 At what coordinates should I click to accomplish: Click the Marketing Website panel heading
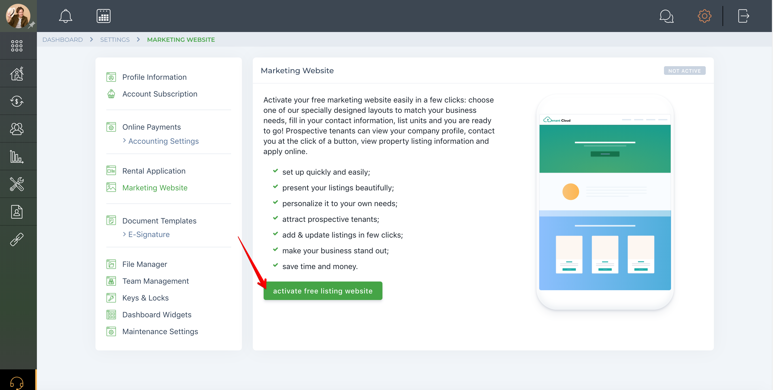click(x=297, y=71)
